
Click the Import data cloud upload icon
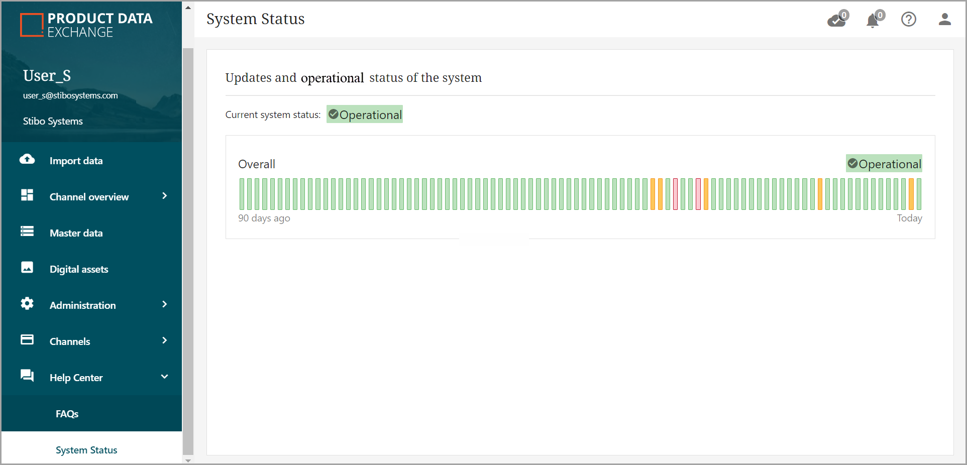point(27,160)
